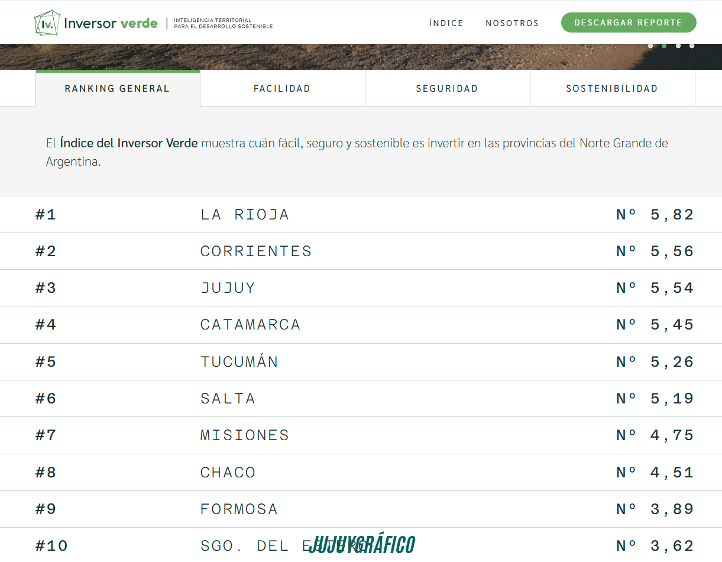The image size is (722, 562).
Task: Click the score Nº 5,82
Action: pos(655,214)
